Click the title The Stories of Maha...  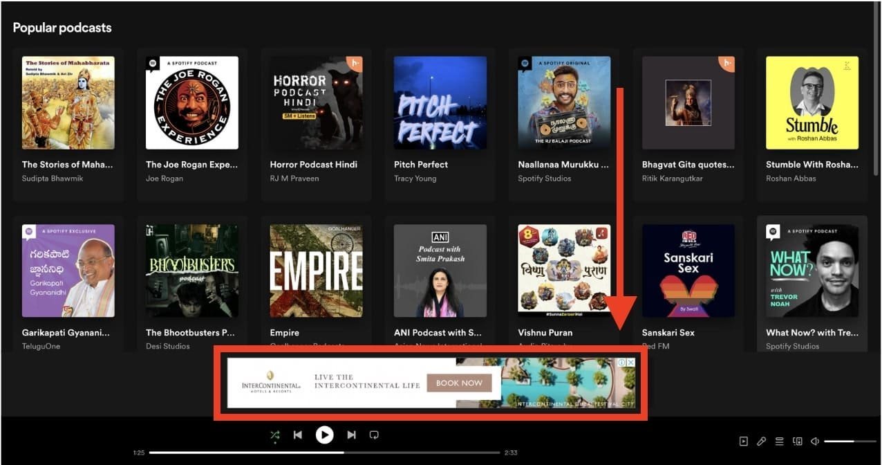[x=67, y=165]
